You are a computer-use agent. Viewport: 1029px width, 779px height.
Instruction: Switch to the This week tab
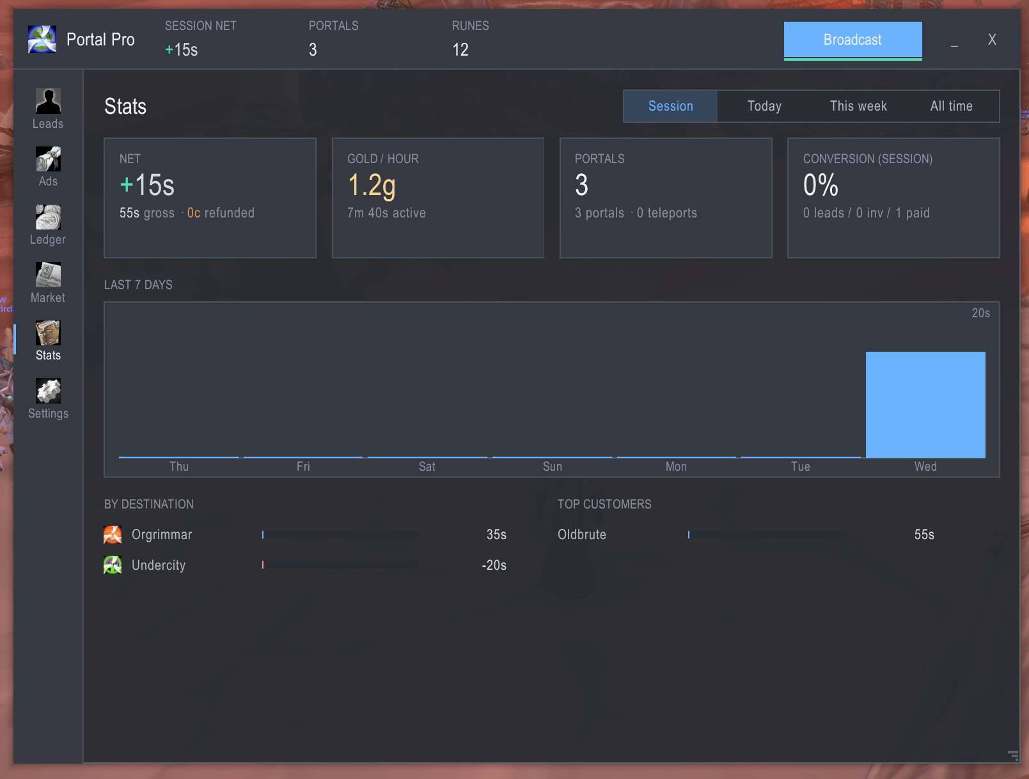(x=858, y=106)
